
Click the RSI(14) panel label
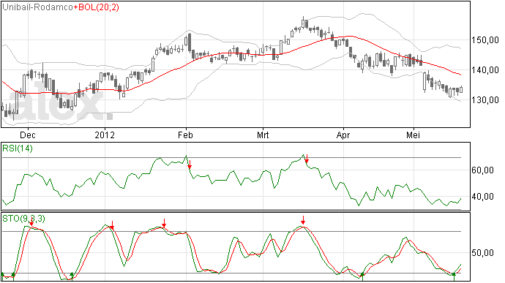click(18, 148)
